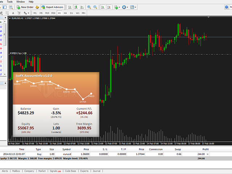
Task: Close the eurusd buy order with X
Action: pos(208,154)
